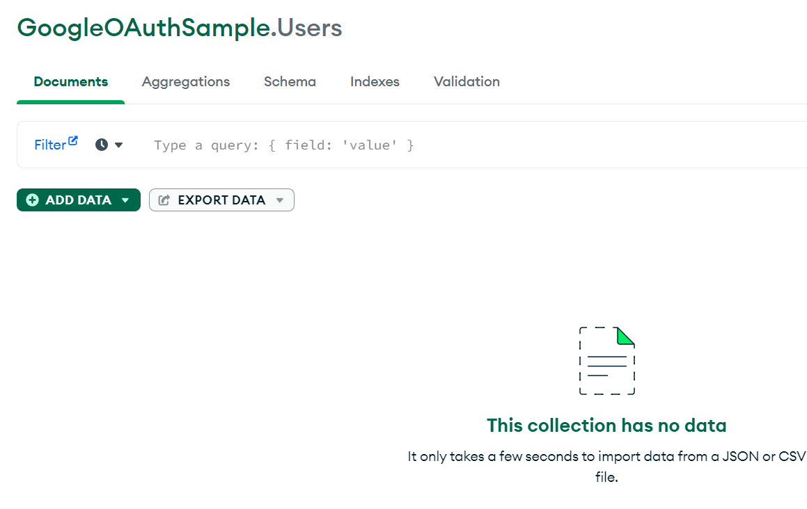Switch to the Documents tab
The width and height of the screenshot is (807, 509).
[70, 82]
